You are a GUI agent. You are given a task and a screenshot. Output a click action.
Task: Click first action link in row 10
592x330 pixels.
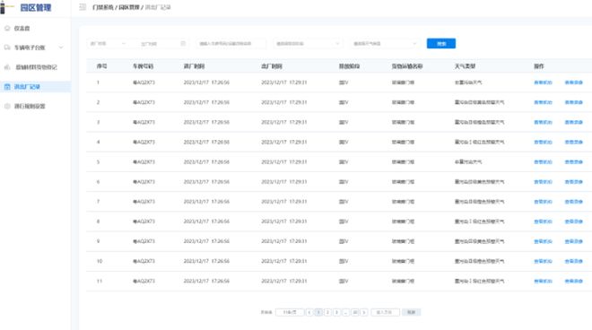(543, 261)
